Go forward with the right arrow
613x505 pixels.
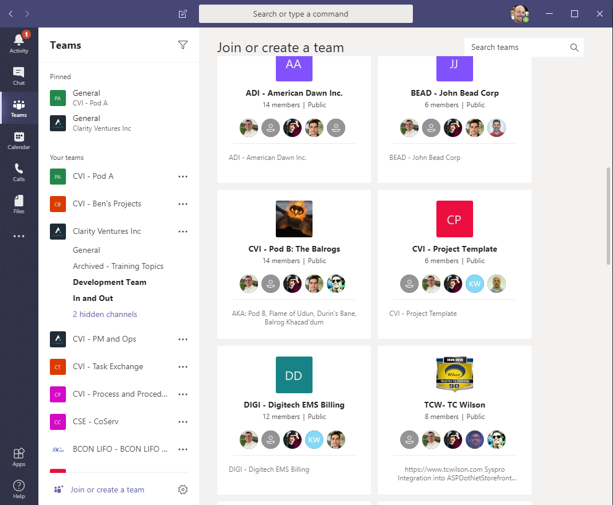point(27,14)
